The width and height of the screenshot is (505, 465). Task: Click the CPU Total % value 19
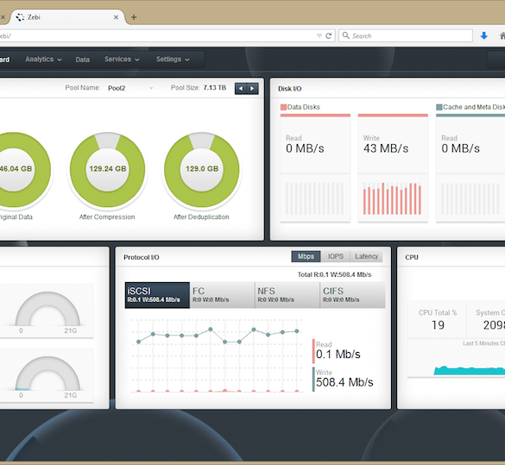pyautogui.click(x=438, y=325)
